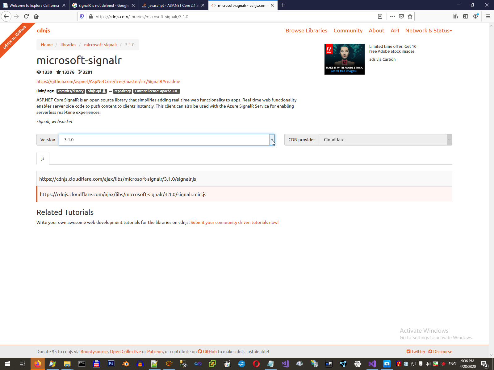Open the Discourse forum link
This screenshot has height=370, width=494.
440,351
